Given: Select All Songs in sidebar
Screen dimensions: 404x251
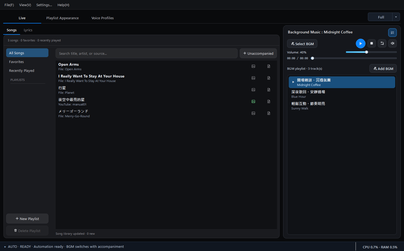Looking at the screenshot, I should (27, 53).
